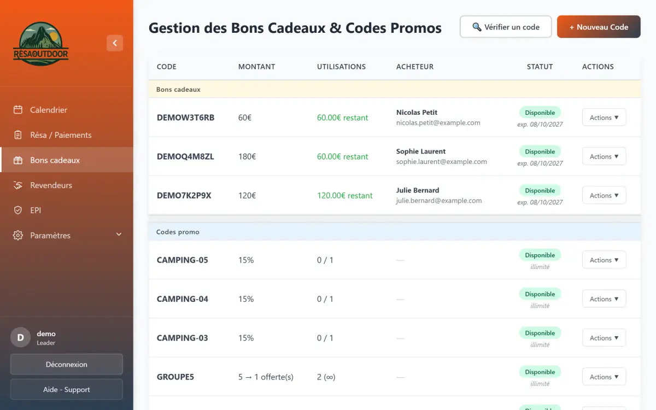Open the Aide - Support button

pos(67,390)
